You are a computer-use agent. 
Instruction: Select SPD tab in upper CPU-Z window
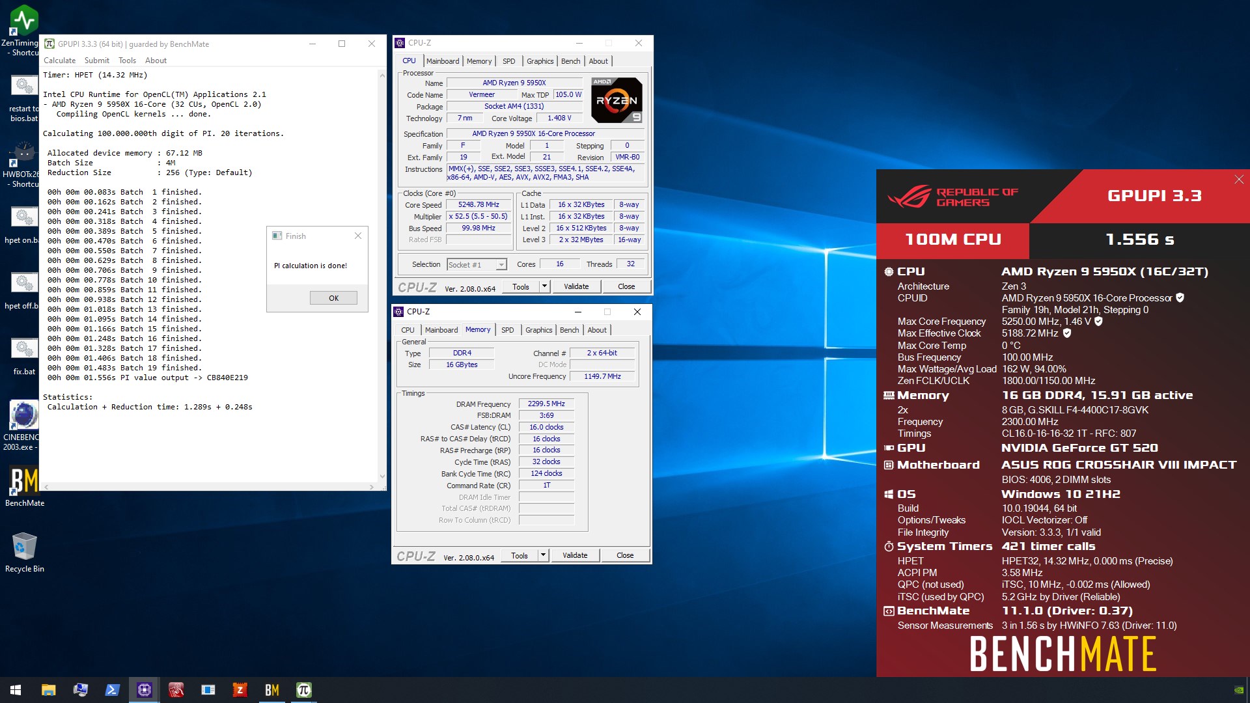click(x=509, y=61)
